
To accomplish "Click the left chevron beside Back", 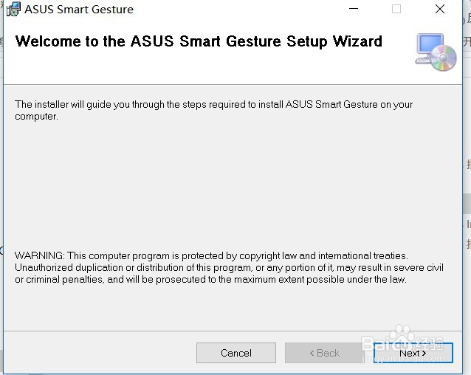I will tap(312, 354).
